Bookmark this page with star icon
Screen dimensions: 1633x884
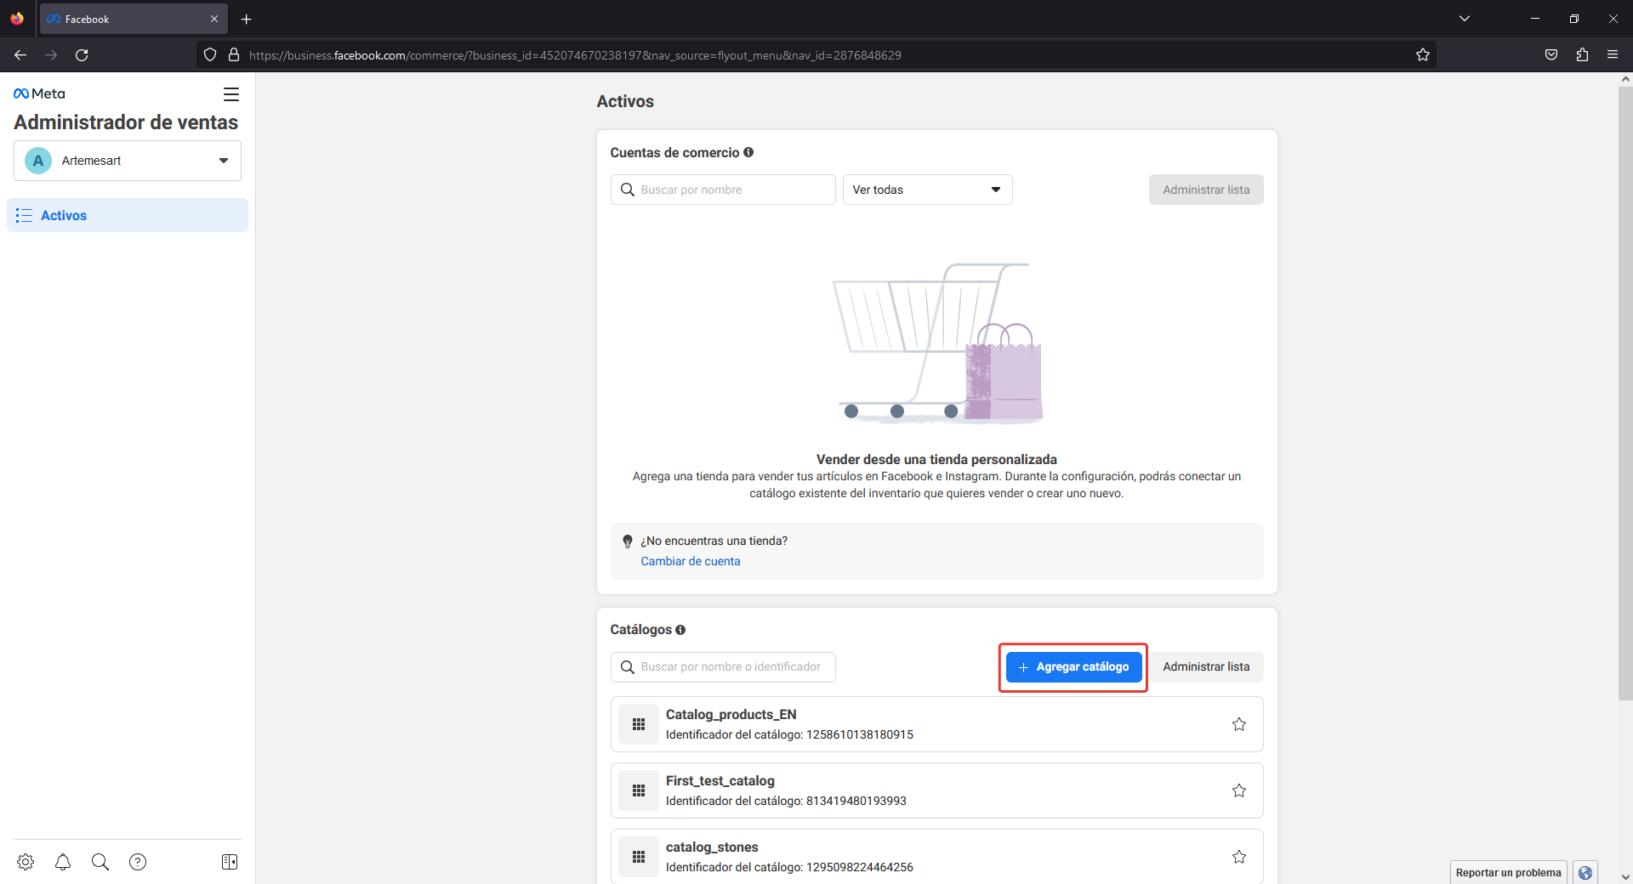[1423, 55]
